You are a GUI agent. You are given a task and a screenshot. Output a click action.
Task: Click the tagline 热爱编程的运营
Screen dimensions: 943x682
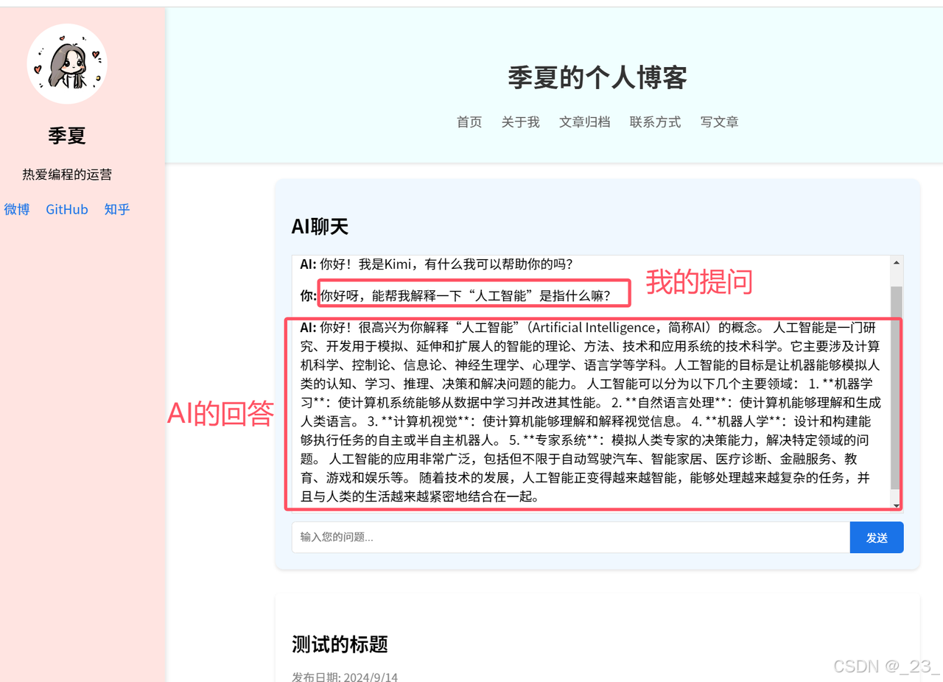pos(66,174)
